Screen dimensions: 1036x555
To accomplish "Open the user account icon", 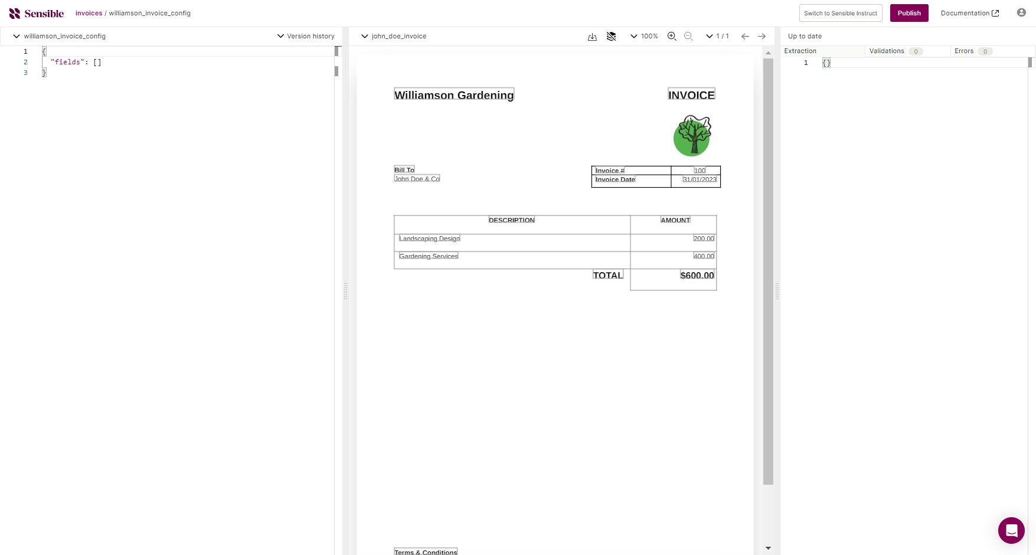I will [x=1021, y=12].
